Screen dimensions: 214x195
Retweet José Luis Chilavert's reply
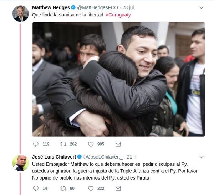(63, 189)
